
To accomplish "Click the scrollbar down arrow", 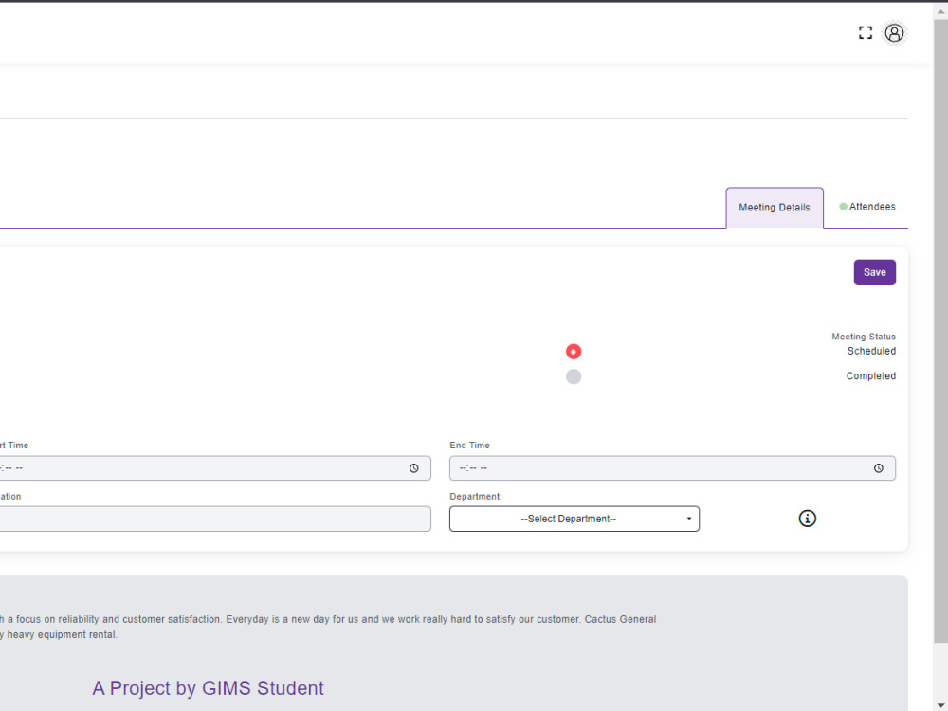I will pyautogui.click(x=940, y=705).
